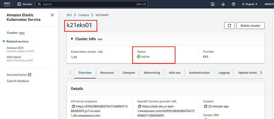Image resolution: width=274 pixels, height=119 pixels.
Task: Select the OpenID Connect URL text
Action: (x=166, y=111)
